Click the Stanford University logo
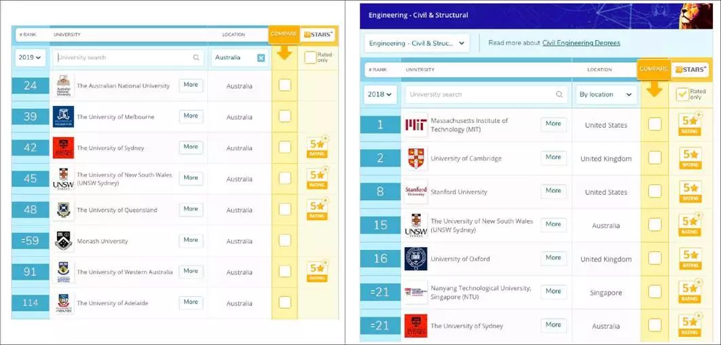This screenshot has width=721, height=345. (416, 192)
